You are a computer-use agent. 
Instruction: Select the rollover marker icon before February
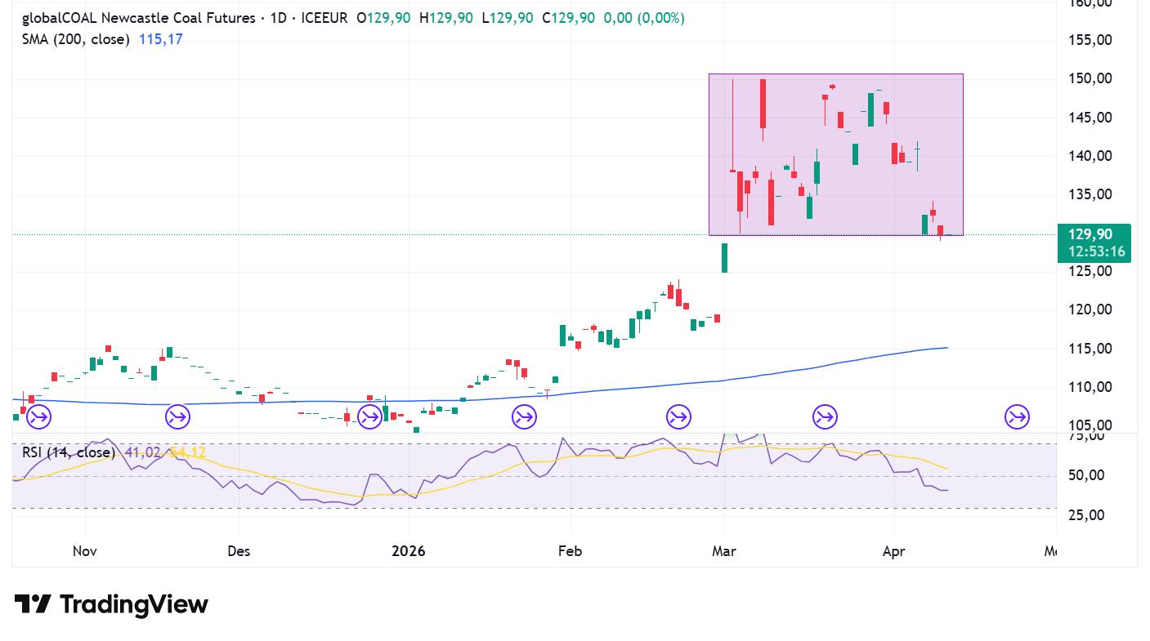pos(524,417)
